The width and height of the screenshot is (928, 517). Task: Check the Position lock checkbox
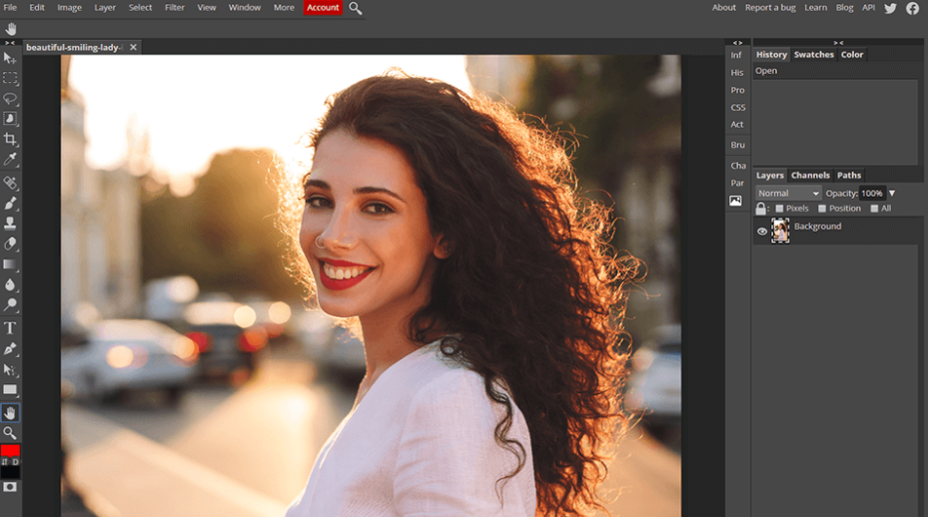(x=822, y=209)
